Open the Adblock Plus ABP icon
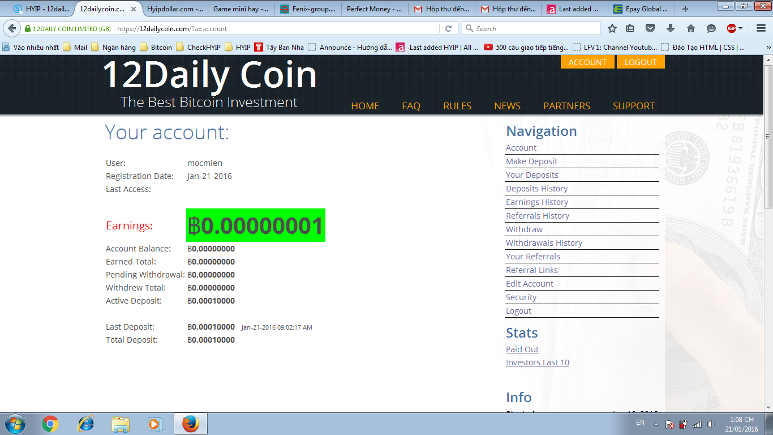 (x=731, y=28)
